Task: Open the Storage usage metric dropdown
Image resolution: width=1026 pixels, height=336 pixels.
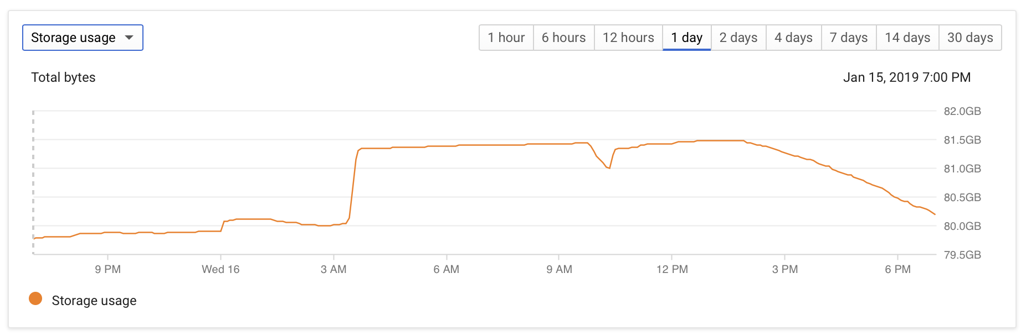Action: click(83, 38)
